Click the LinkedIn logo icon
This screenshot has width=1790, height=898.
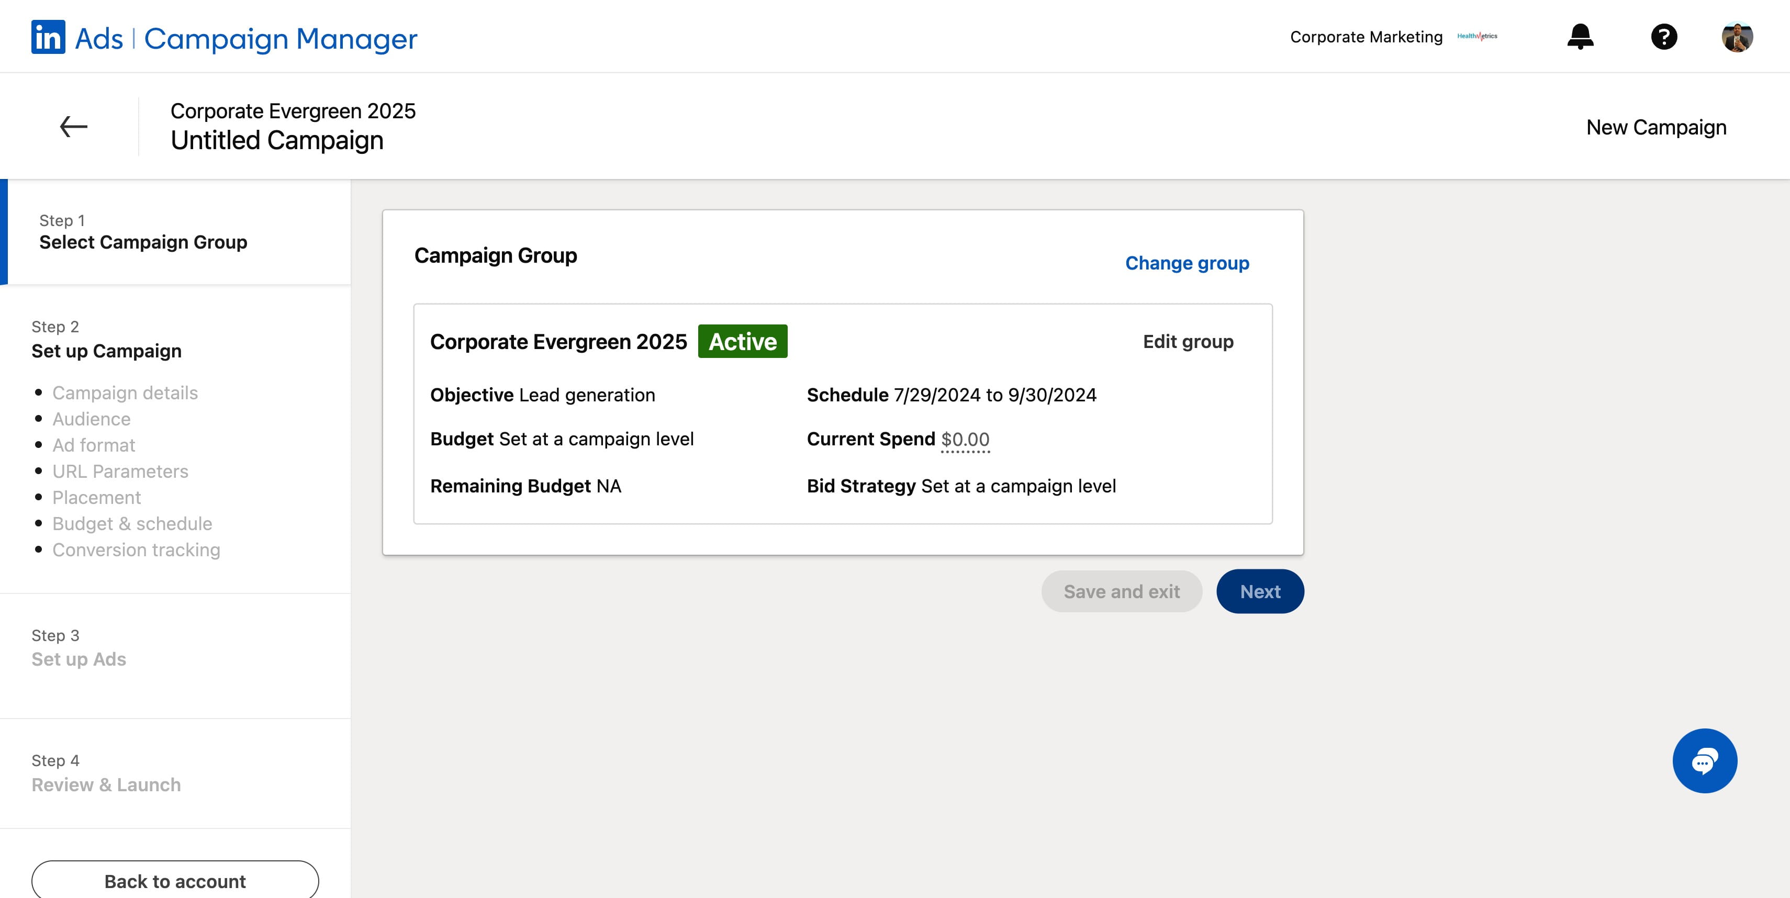[48, 37]
